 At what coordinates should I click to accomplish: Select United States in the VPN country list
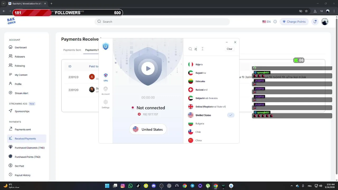[211, 115]
